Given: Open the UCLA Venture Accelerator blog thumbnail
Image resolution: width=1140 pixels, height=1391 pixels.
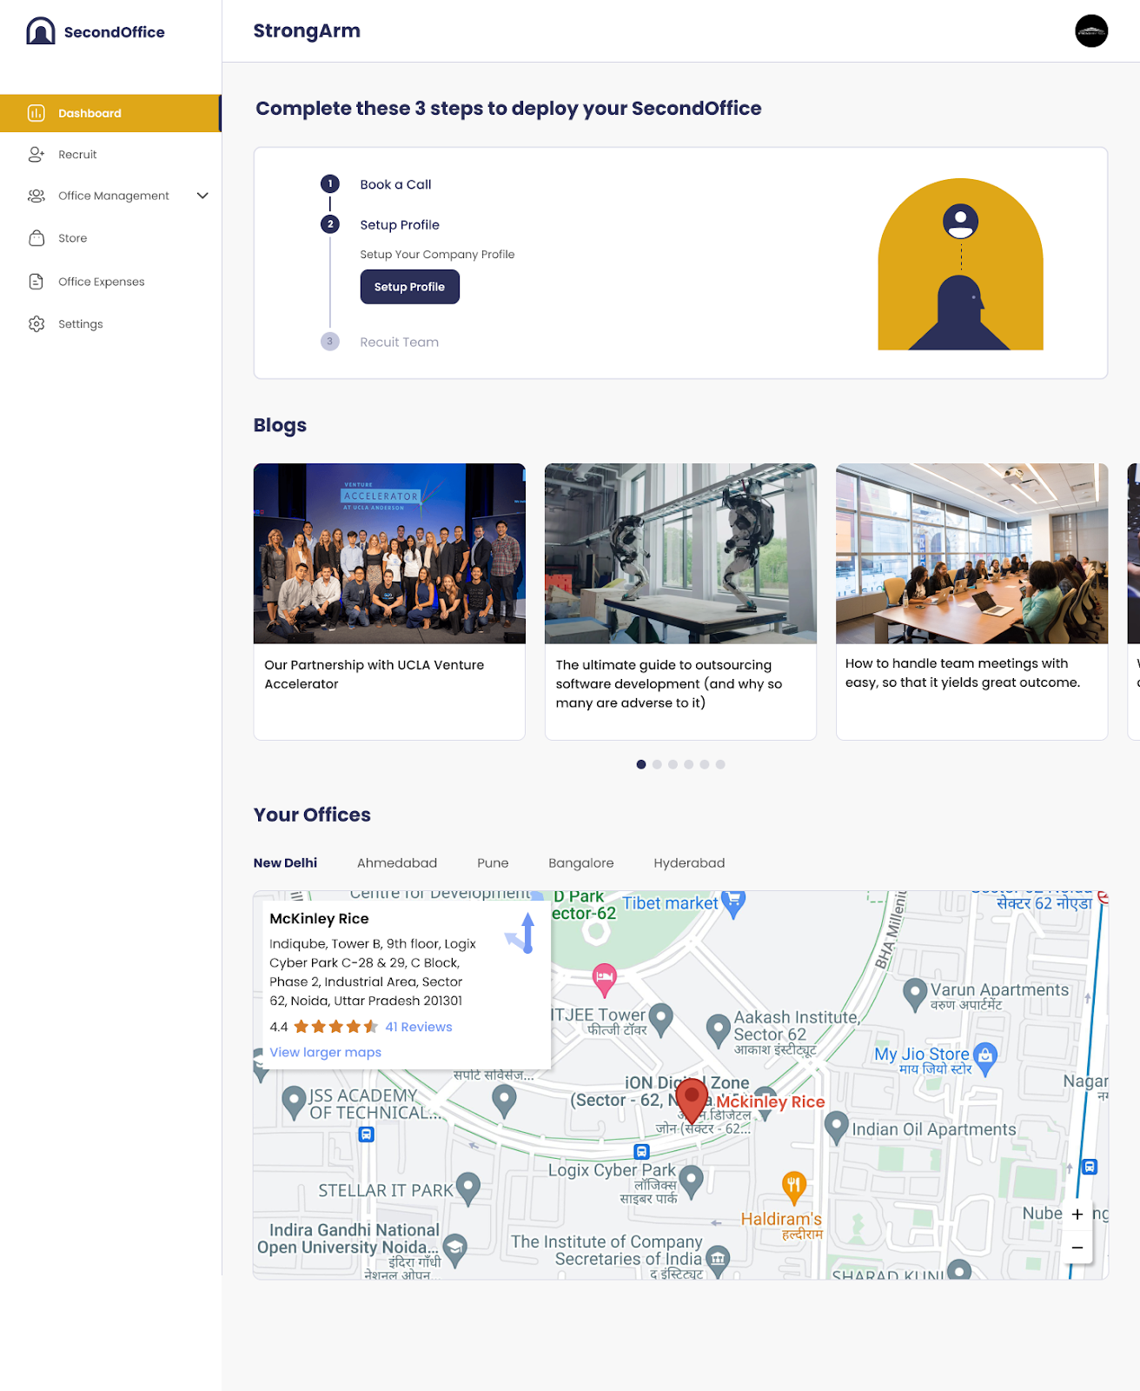Looking at the screenshot, I should point(389,554).
